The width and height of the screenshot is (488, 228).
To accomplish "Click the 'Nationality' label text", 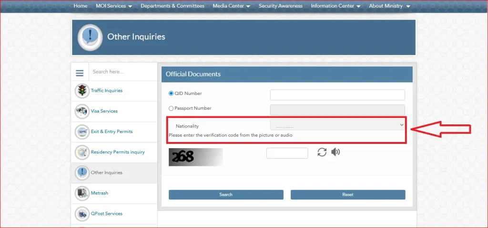I will [x=187, y=126].
